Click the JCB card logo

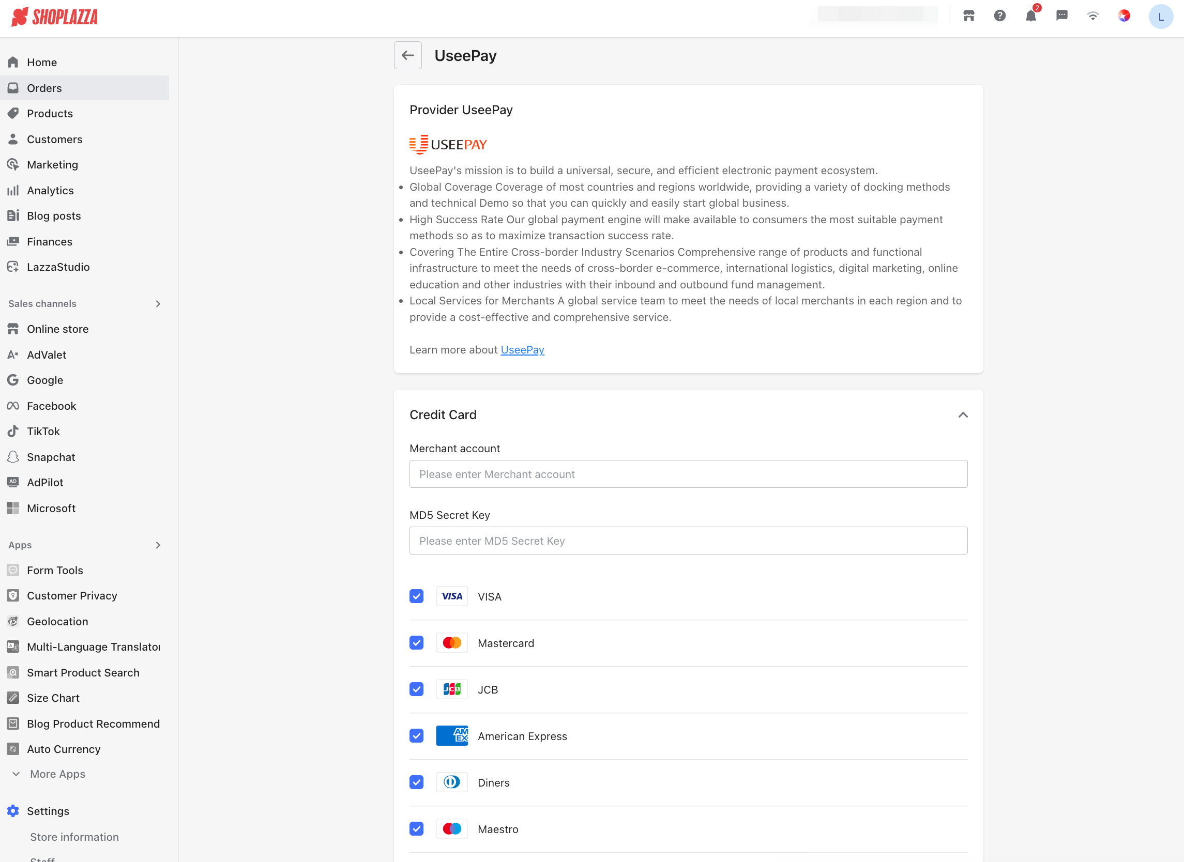[451, 689]
